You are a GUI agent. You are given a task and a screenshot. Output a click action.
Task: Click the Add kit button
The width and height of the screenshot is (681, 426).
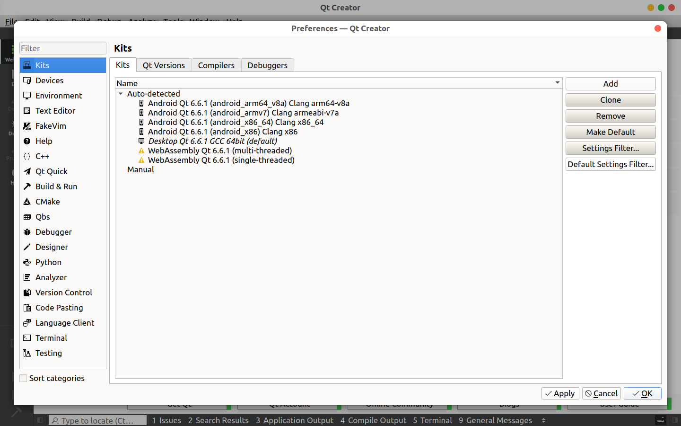pyautogui.click(x=611, y=84)
